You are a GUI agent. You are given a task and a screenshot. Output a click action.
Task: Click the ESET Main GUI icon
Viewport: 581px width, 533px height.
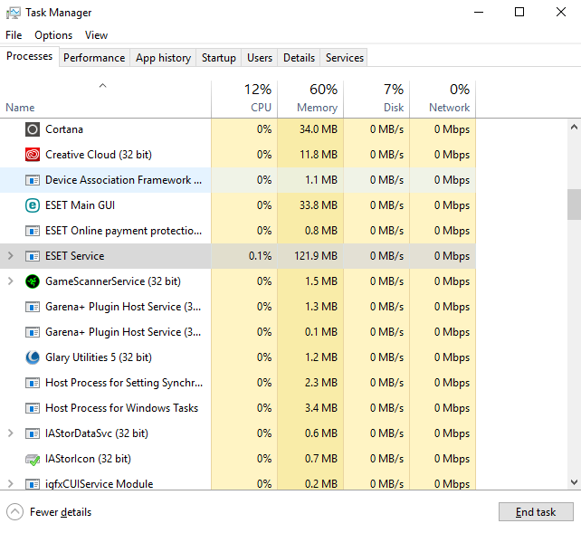[x=33, y=205]
